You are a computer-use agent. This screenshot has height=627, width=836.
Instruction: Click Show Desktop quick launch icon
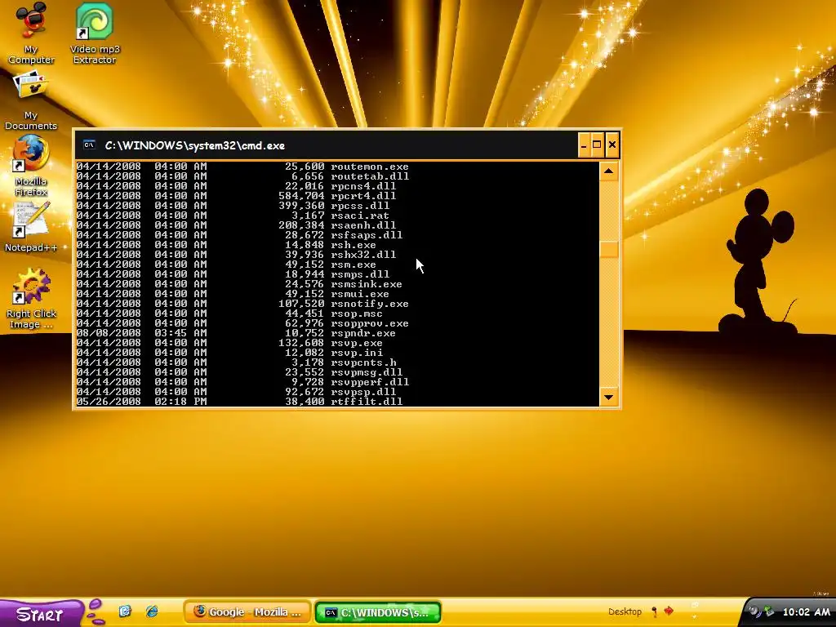125,611
